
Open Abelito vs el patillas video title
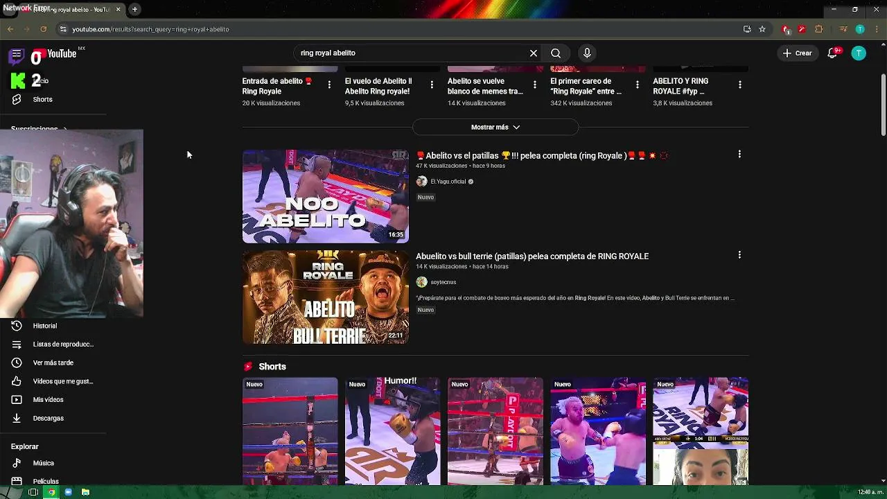coord(542,156)
